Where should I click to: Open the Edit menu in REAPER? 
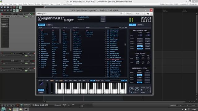[6, 4]
